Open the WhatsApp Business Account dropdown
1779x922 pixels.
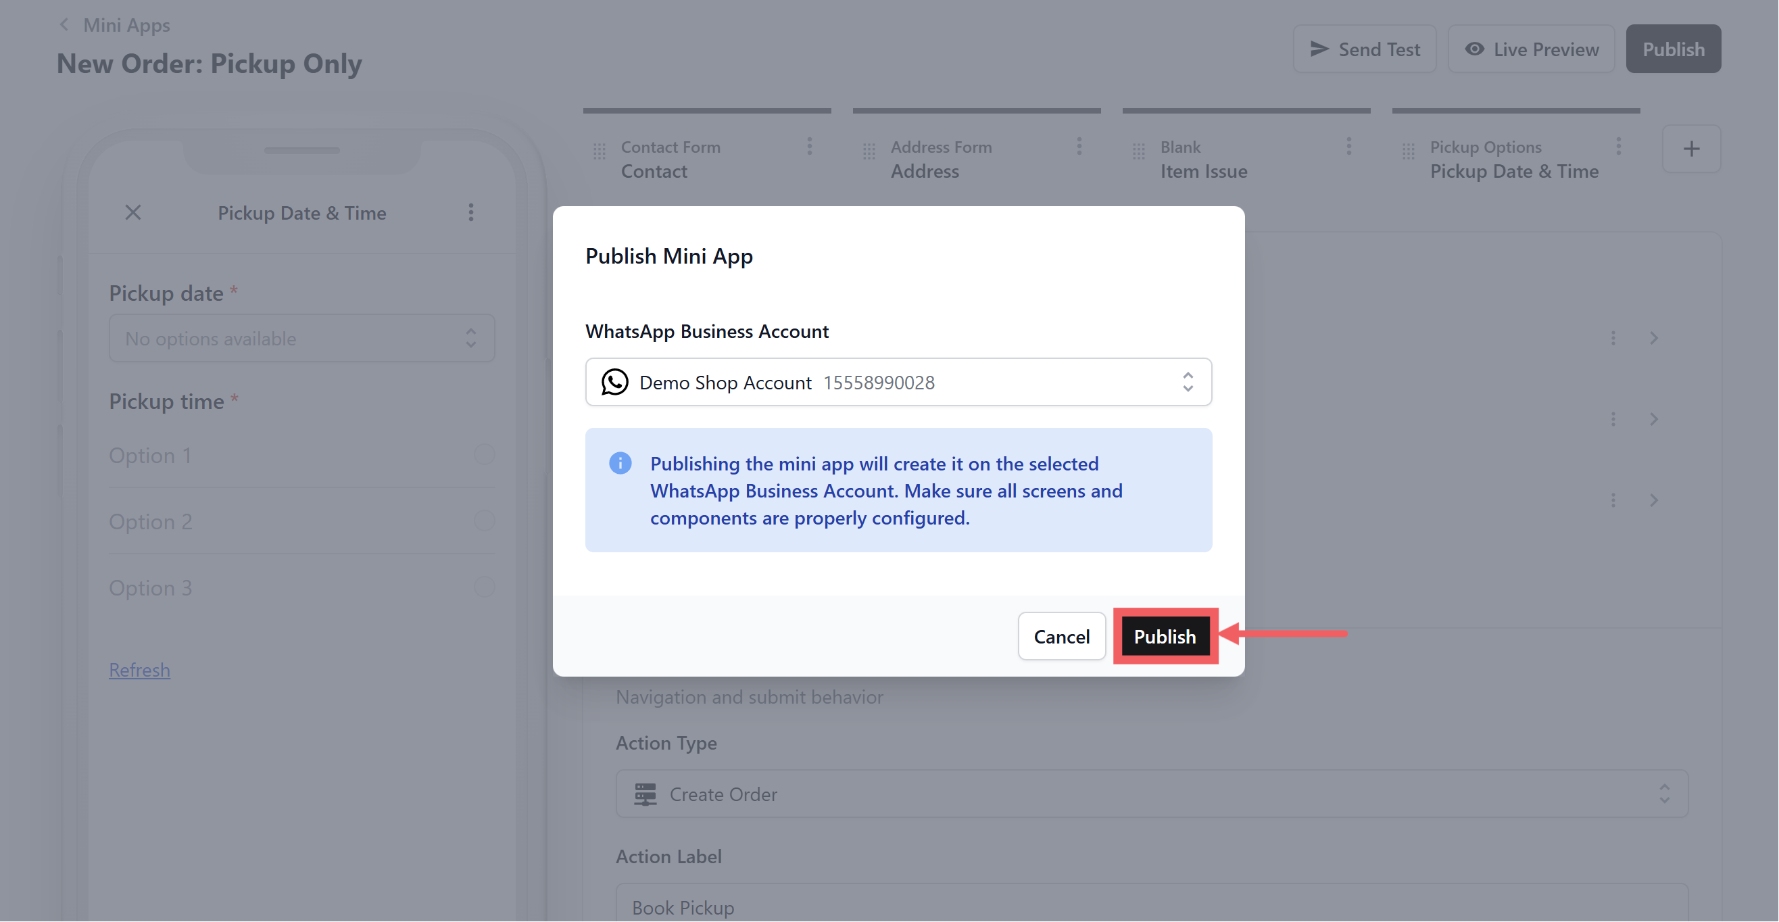pyautogui.click(x=898, y=382)
